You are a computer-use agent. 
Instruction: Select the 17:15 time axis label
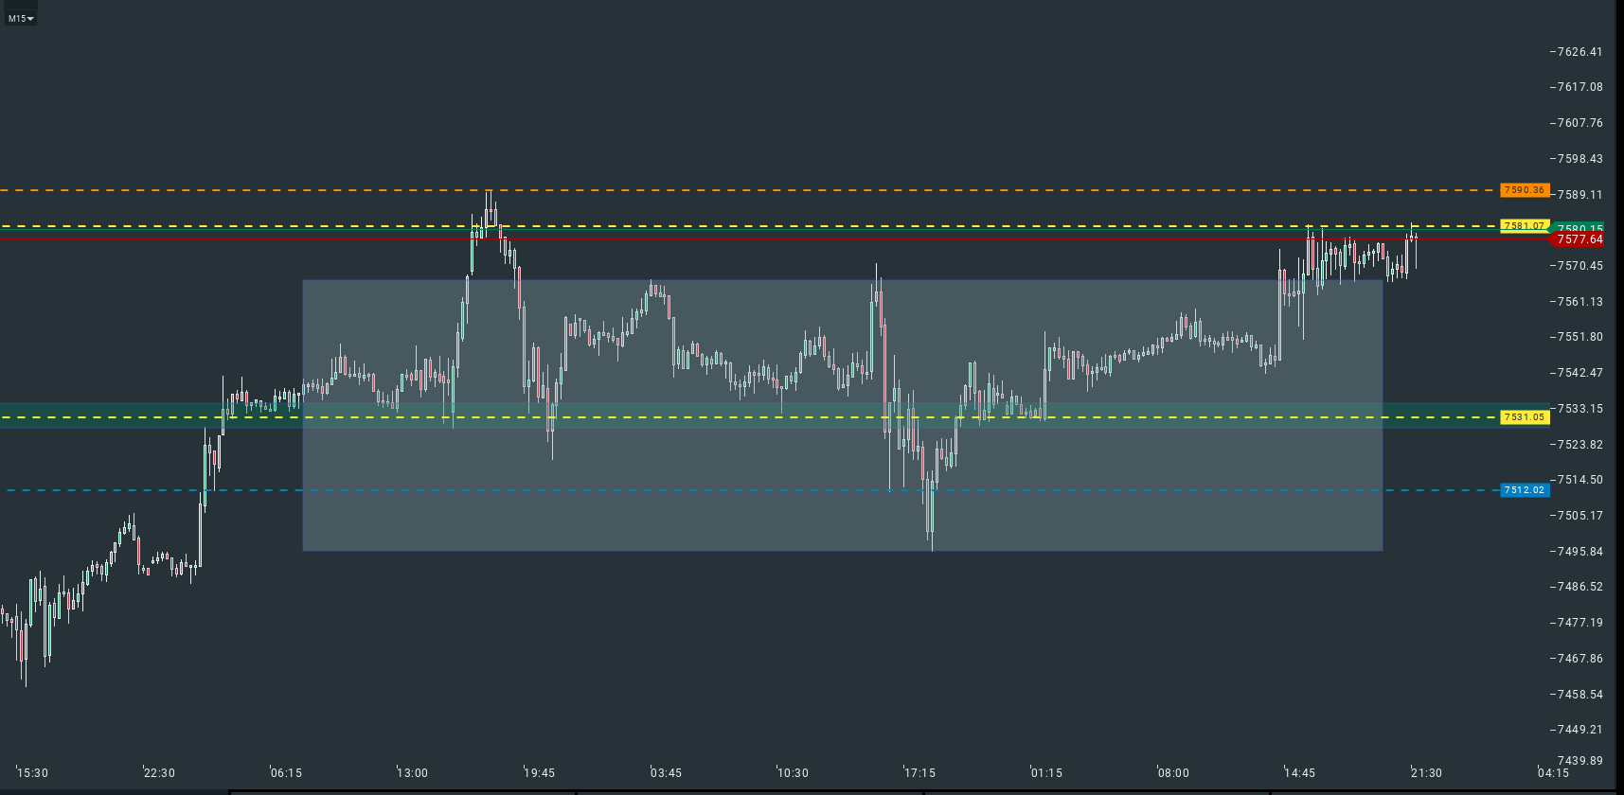coord(919,773)
